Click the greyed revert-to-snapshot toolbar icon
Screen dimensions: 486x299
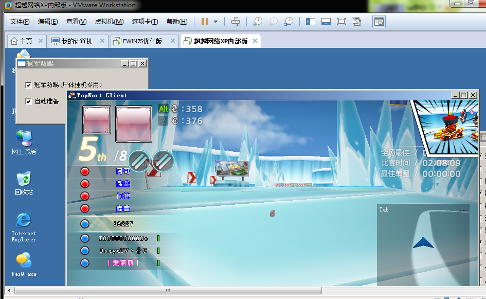(x=273, y=22)
